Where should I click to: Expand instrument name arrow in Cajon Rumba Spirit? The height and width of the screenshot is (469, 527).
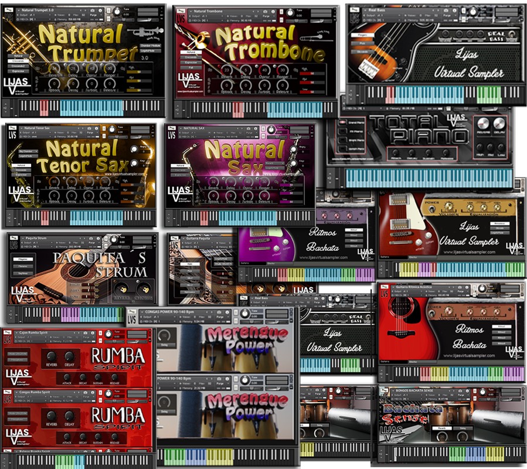coord(16,332)
